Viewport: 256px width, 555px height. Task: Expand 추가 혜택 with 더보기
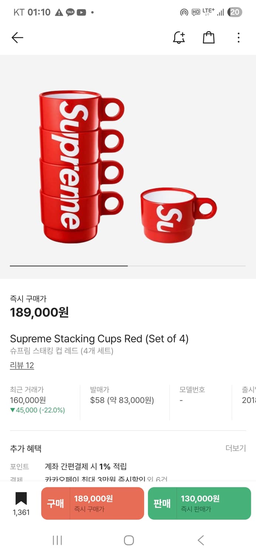click(235, 448)
